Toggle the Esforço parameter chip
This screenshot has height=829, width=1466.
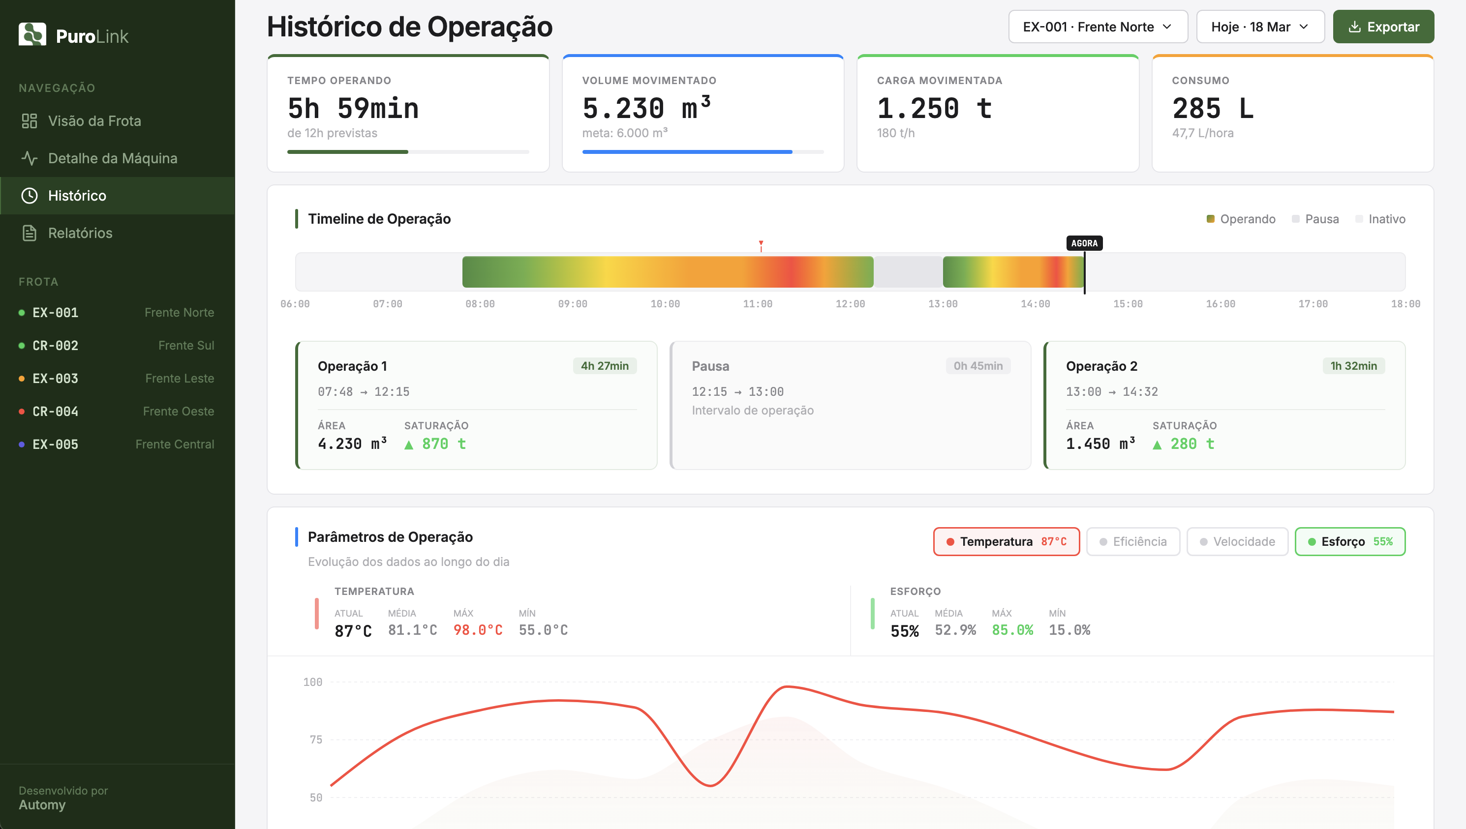click(x=1350, y=541)
